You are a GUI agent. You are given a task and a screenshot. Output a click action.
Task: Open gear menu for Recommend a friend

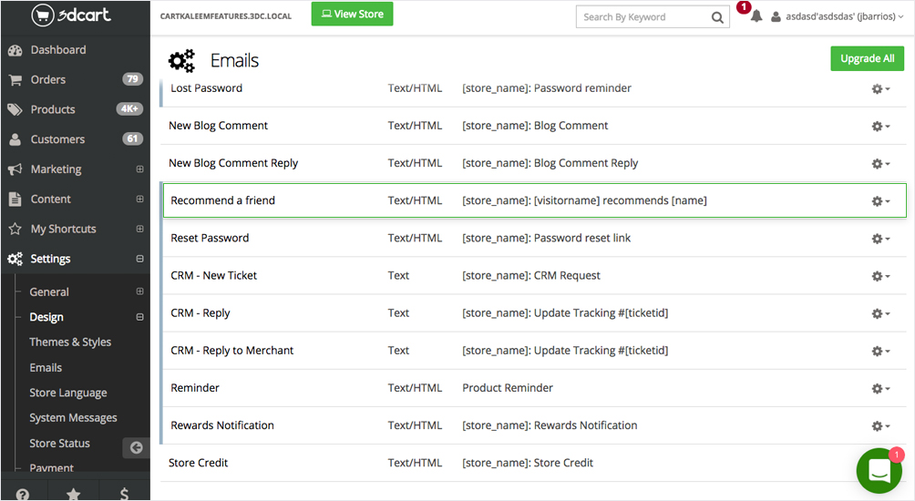point(880,201)
